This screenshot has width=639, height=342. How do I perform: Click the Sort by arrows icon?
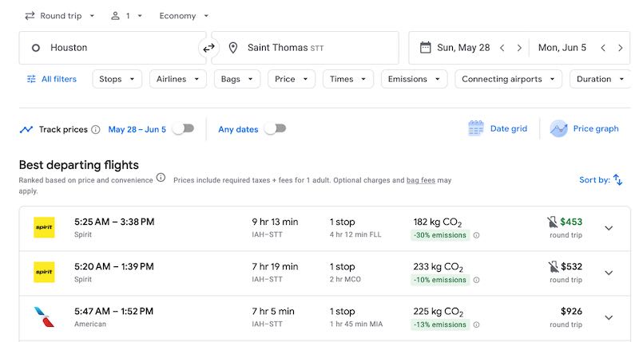tap(617, 180)
